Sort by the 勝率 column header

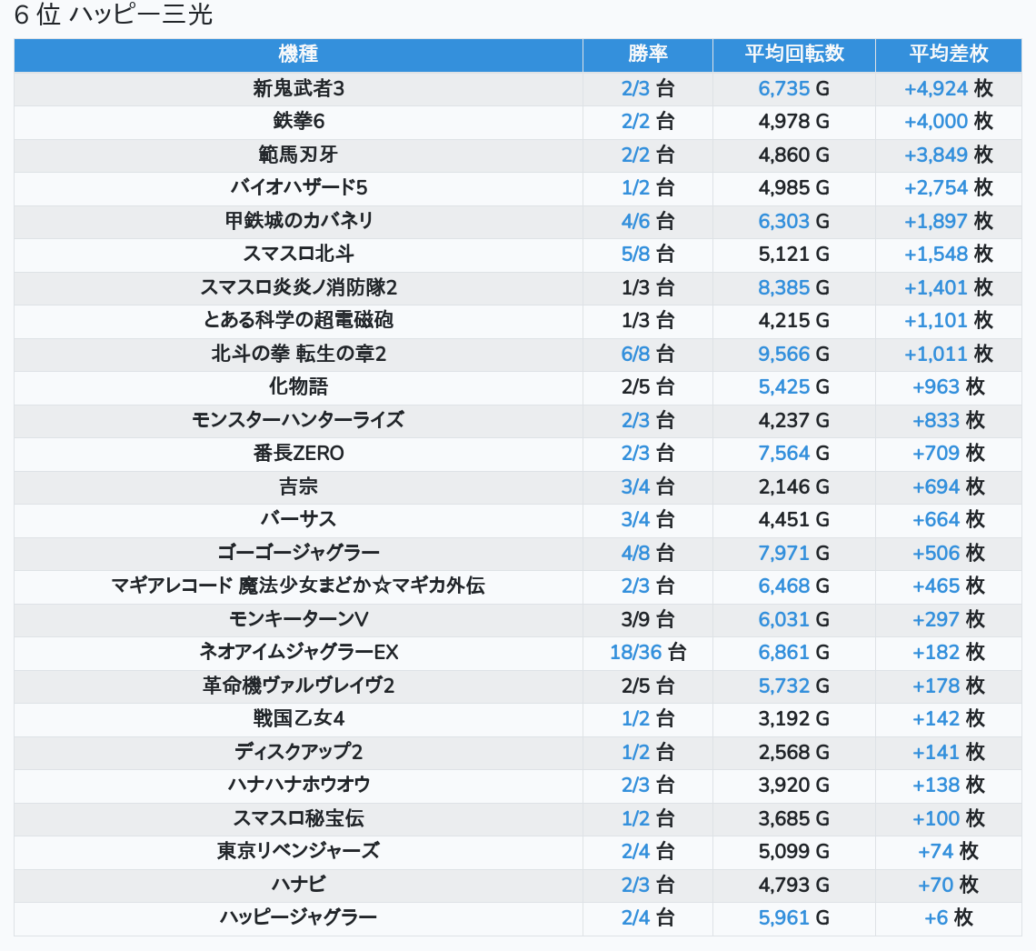point(647,54)
